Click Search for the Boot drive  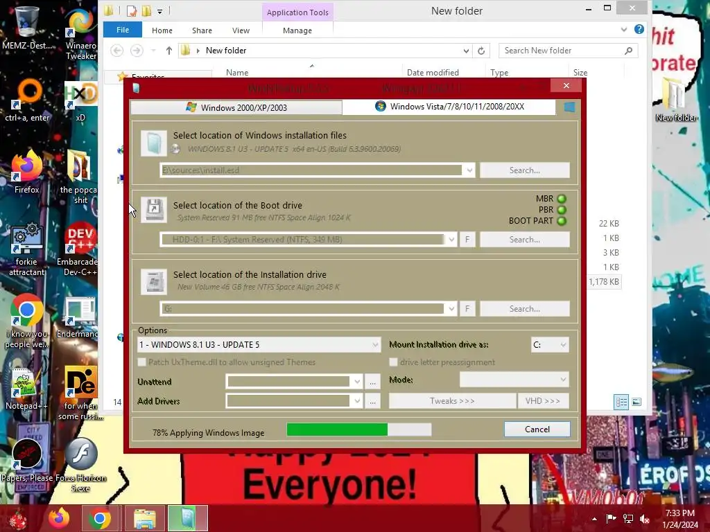524,239
